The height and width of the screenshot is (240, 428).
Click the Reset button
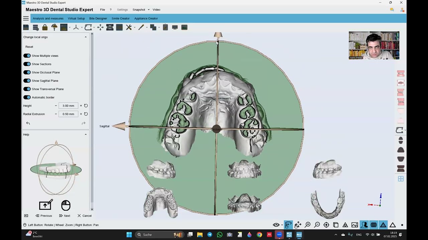29,47
